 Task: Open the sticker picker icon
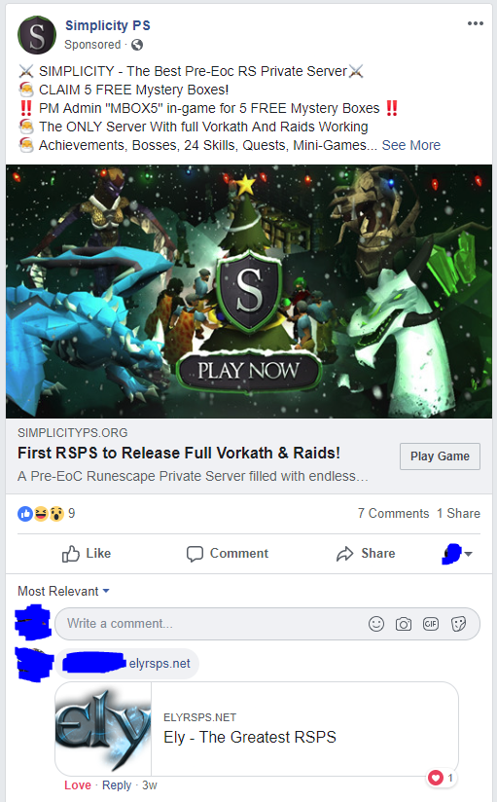pyautogui.click(x=458, y=624)
